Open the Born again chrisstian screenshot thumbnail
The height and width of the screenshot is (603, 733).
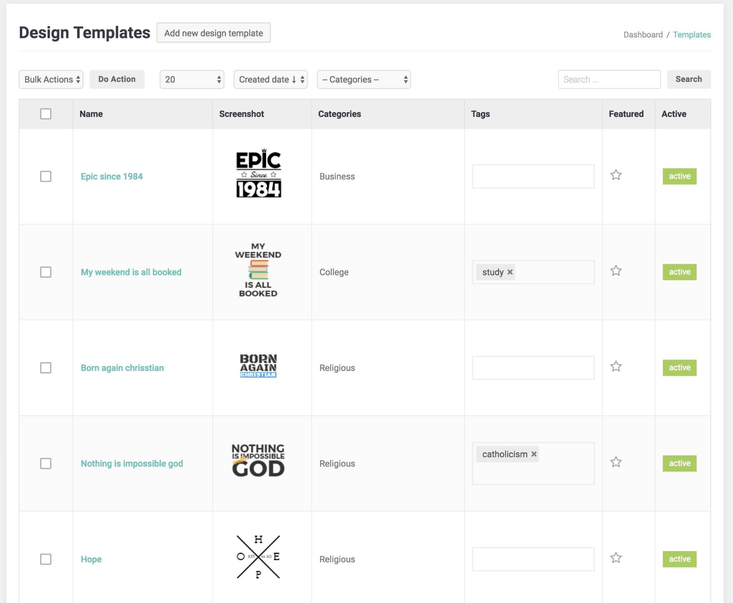tap(258, 366)
